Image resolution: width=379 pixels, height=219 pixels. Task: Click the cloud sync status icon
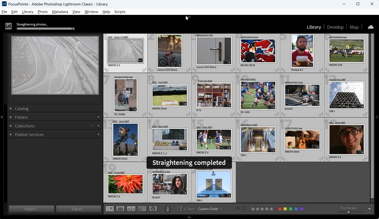[371, 27]
